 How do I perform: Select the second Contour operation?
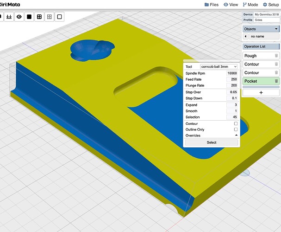tap(261, 72)
